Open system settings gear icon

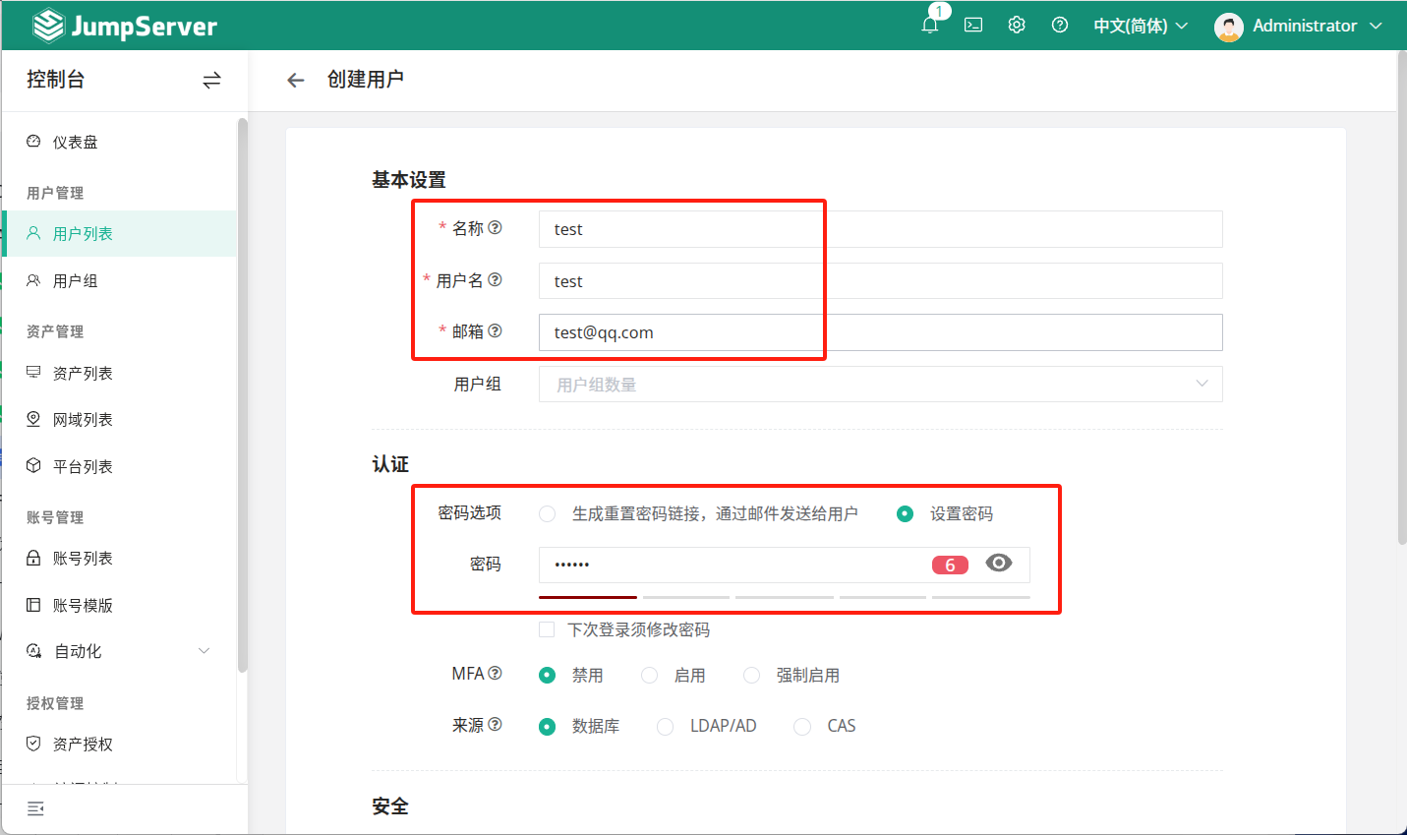click(x=1017, y=26)
